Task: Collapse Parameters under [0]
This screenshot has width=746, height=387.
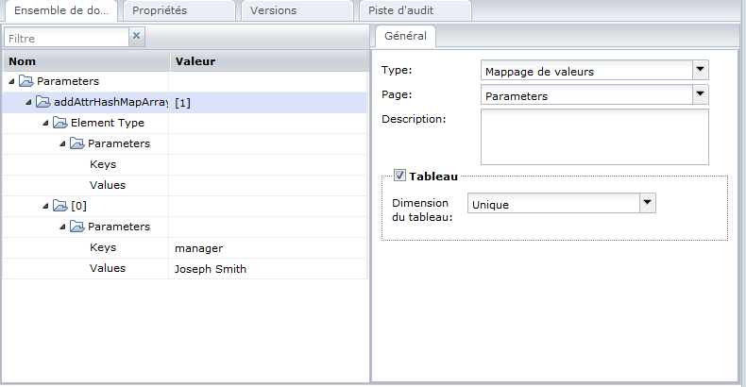Action: [62, 227]
